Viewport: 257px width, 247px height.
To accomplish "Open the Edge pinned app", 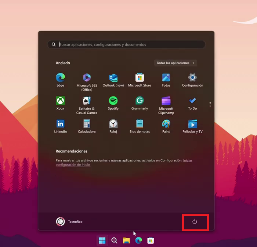I will click(x=60, y=80).
